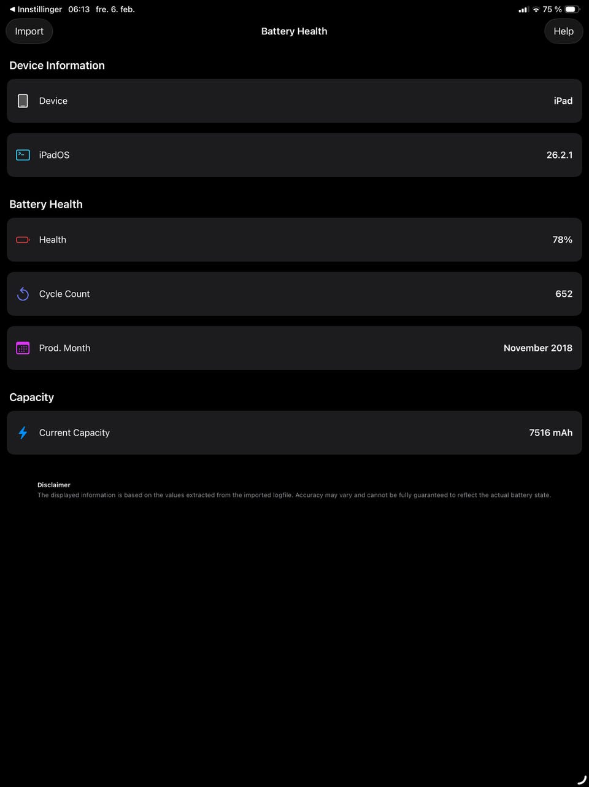
Task: Select the 26.2.1 version value
Action: pos(559,155)
